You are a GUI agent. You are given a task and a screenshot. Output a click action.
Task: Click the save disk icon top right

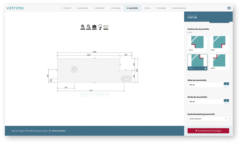[229, 8]
